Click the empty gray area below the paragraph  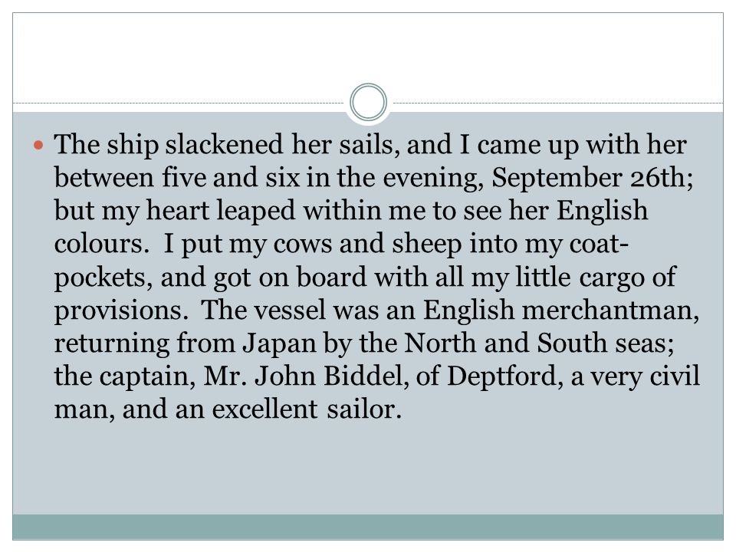[x=368, y=469]
